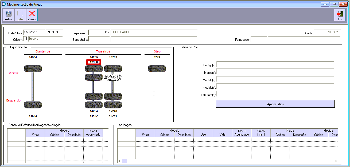This screenshot has width=350, height=167.
Task: Click tire number 12241
Action: 113,116
